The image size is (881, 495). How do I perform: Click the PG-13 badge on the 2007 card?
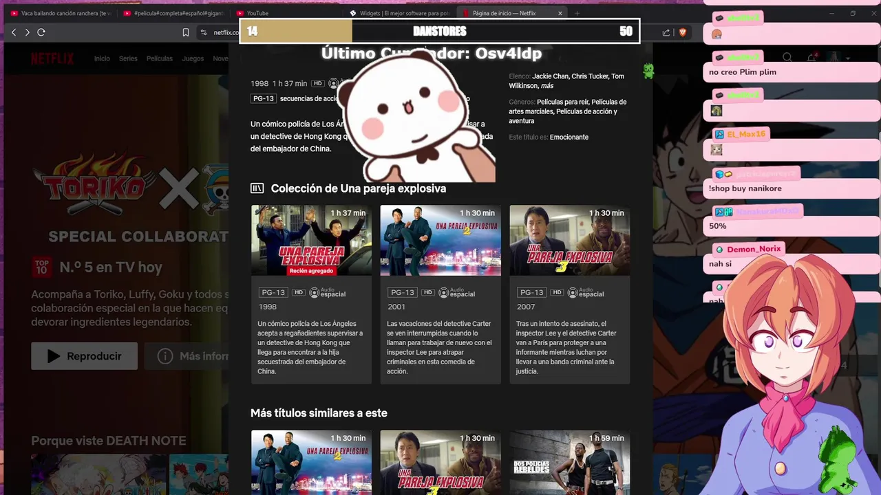pos(532,292)
